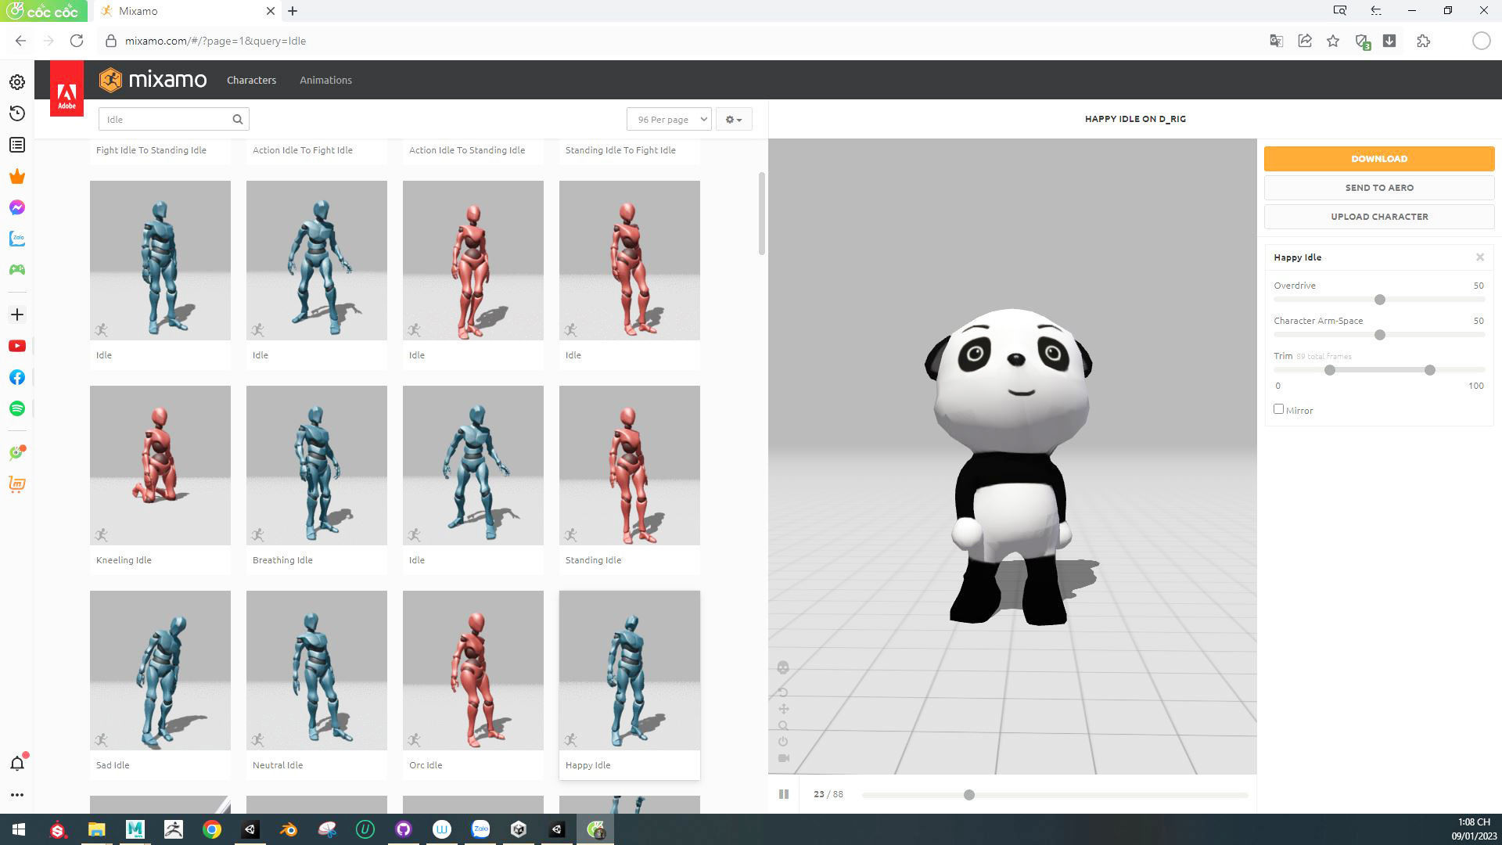Open browser downloads arrow icon
1502x845 pixels.
pyautogui.click(x=1389, y=41)
